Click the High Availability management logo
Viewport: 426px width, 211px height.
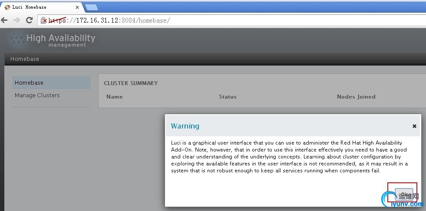(52, 40)
